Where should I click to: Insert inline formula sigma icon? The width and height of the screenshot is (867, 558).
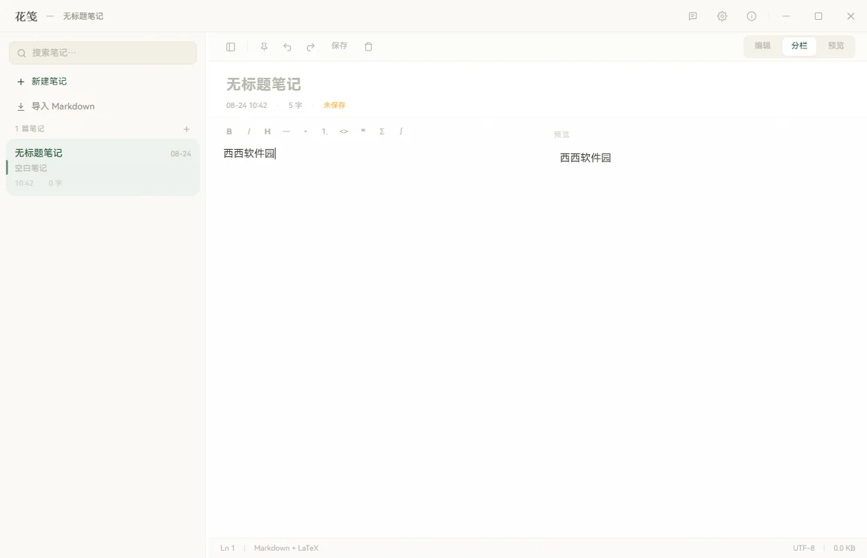(x=381, y=131)
